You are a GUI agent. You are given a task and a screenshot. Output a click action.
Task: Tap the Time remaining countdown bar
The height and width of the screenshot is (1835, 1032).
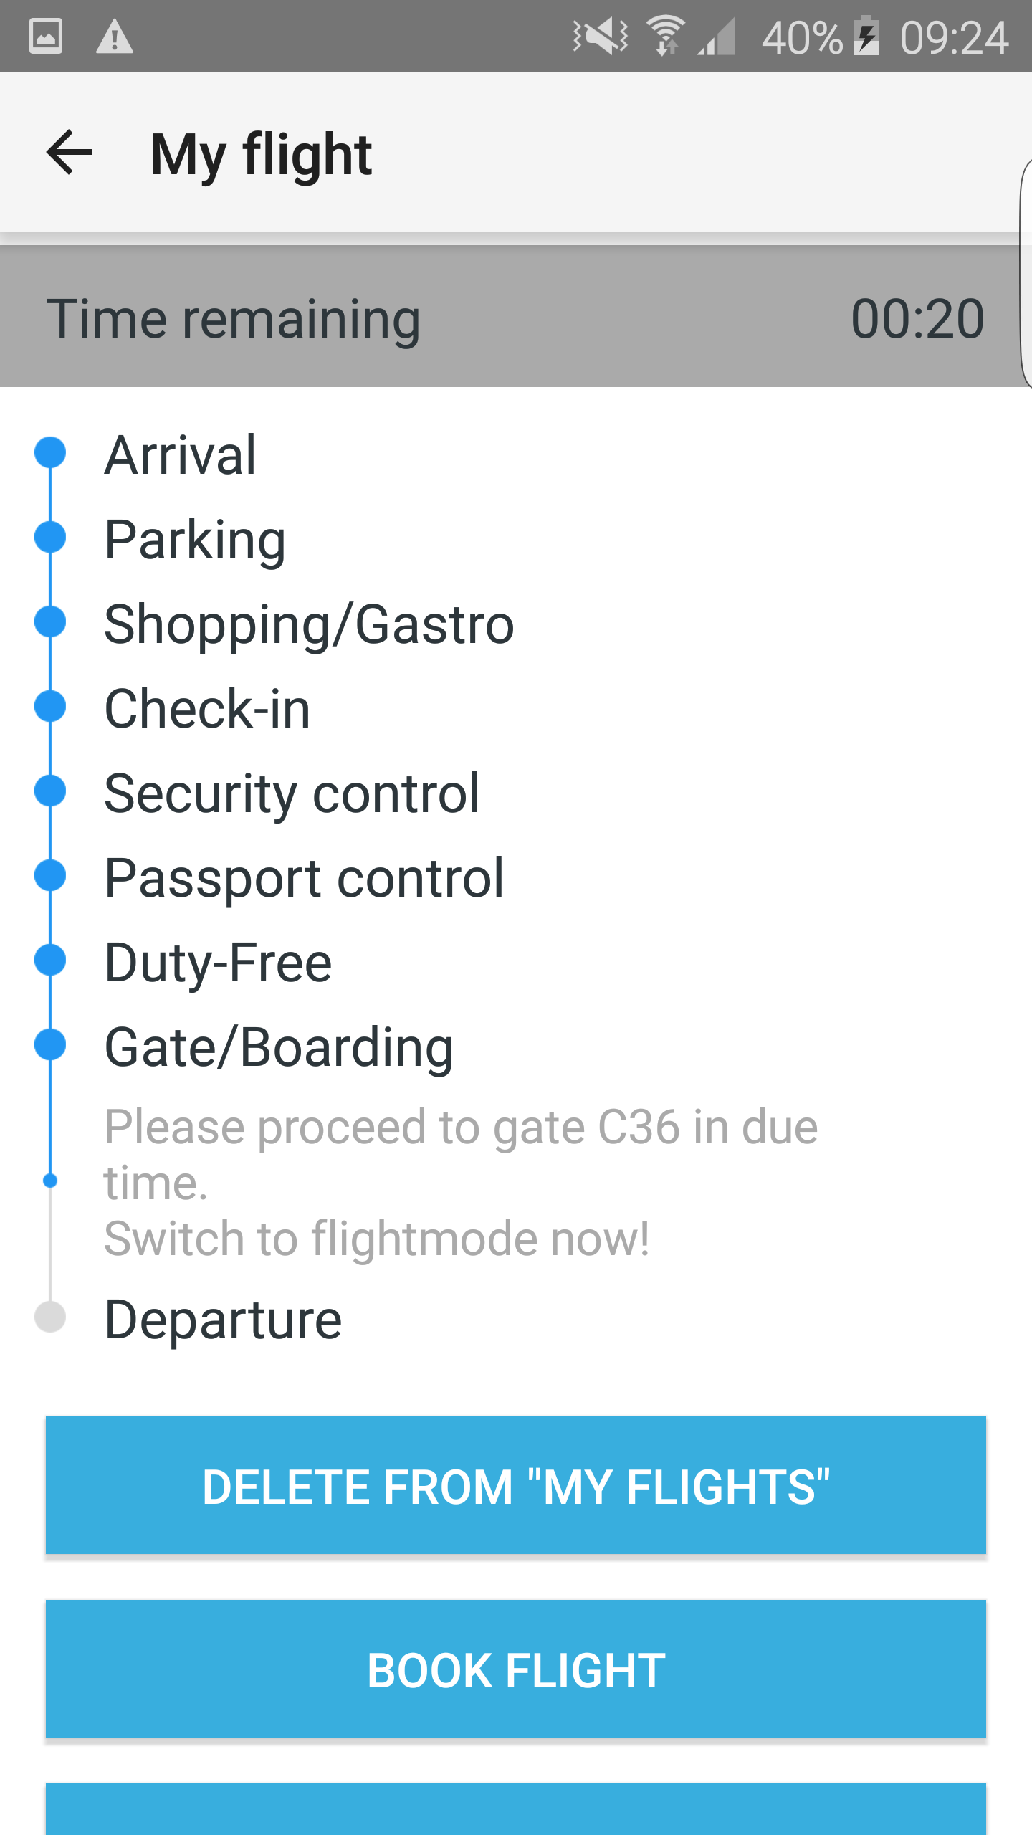pos(515,318)
